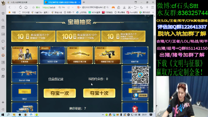
Task: Expand the bookmarks bar overflow chevron
Action: coord(153,12)
